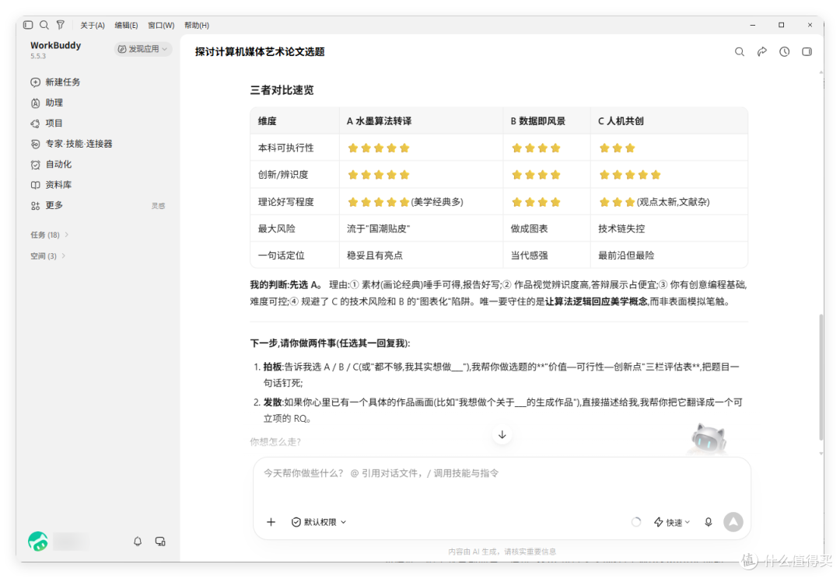The width and height of the screenshot is (840, 578).
Task: Click the conversation vertical scrollbar
Action: point(821,378)
